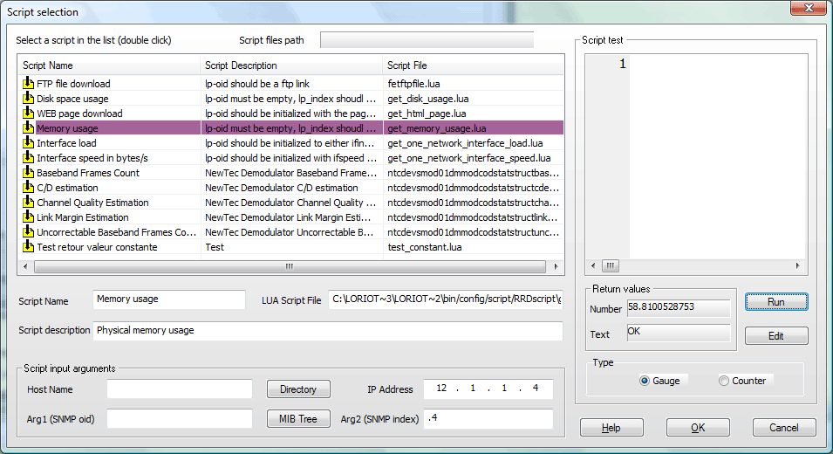Sort list by Script Description column header

point(291,65)
